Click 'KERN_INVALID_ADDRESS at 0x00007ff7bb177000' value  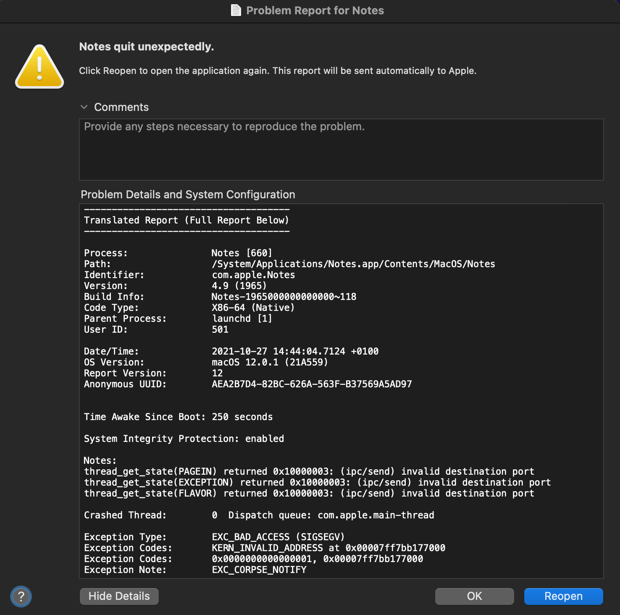click(x=328, y=548)
